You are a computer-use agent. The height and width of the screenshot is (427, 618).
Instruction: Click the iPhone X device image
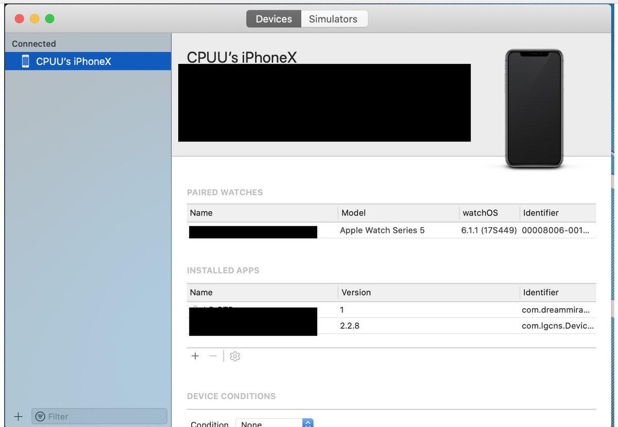tap(534, 109)
